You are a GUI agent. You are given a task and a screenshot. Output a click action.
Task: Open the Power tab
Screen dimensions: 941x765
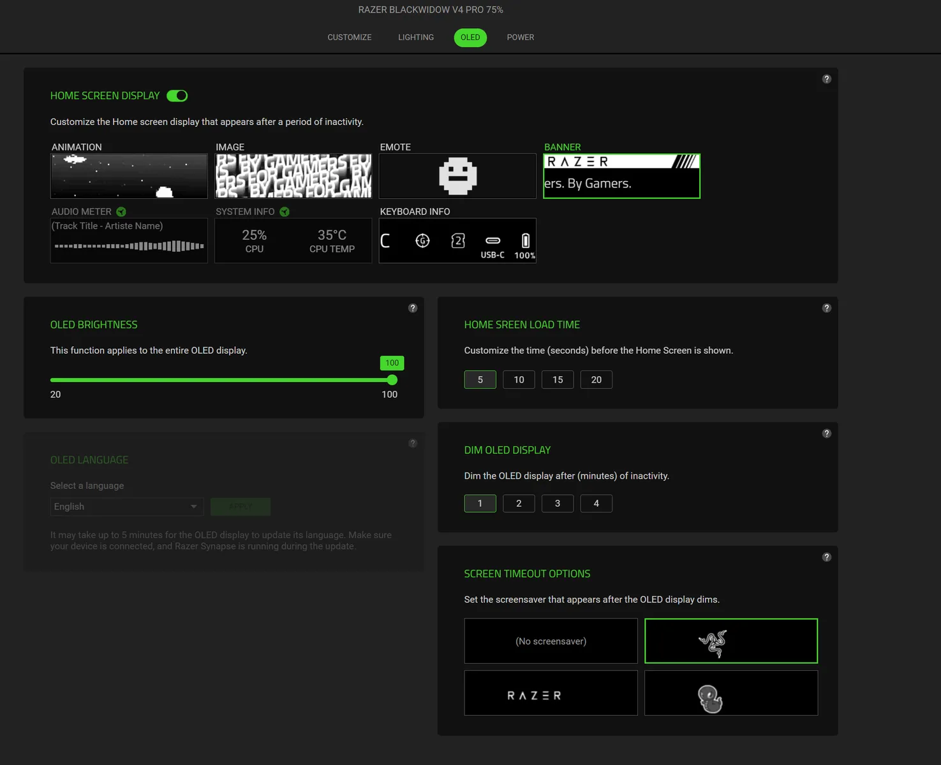click(521, 38)
